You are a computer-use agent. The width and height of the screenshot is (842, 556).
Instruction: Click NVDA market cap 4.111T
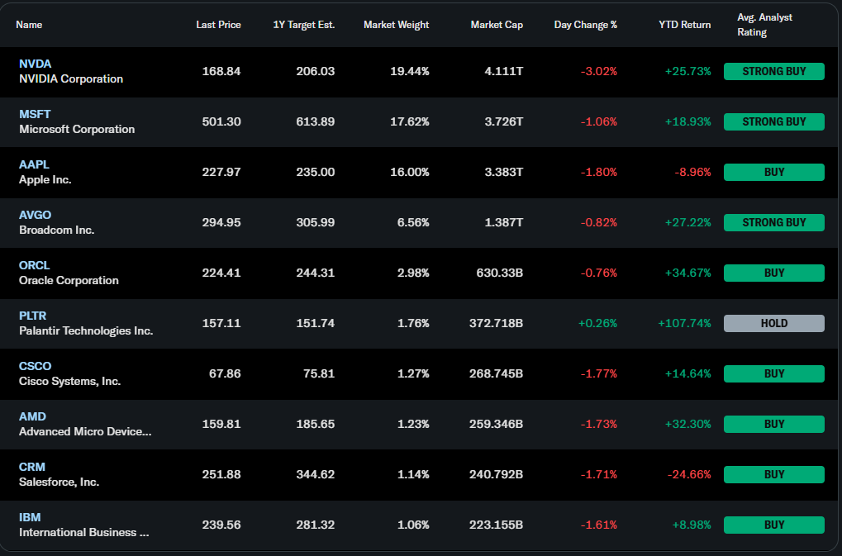click(x=504, y=71)
